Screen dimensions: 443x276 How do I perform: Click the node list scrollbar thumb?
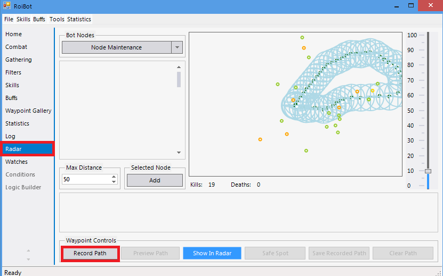179,79
